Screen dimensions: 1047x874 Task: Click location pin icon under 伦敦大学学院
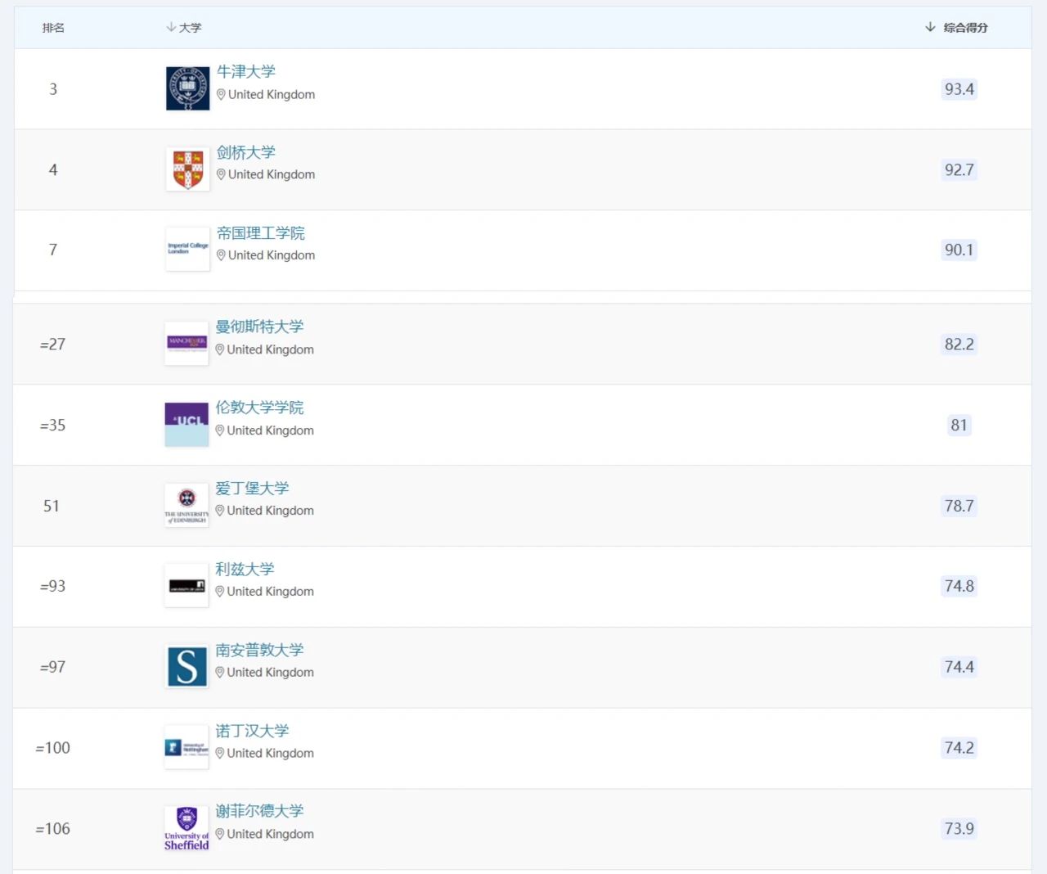219,430
